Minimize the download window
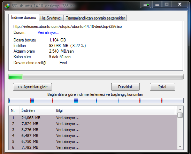 click(157, 5)
